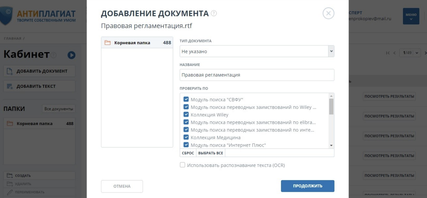427x198 pixels.
Task: Click the folder icon in dialog folder list
Action: pos(108,43)
